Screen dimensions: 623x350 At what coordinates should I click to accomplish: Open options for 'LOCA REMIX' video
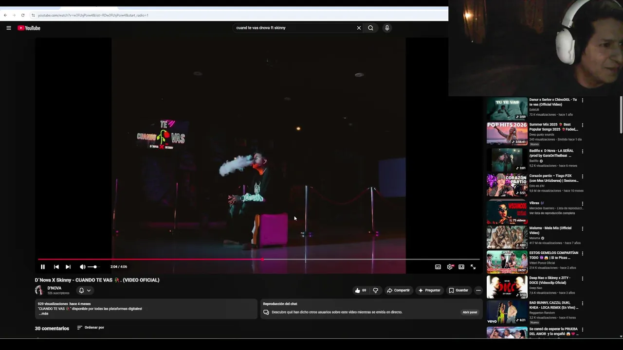[583, 303]
